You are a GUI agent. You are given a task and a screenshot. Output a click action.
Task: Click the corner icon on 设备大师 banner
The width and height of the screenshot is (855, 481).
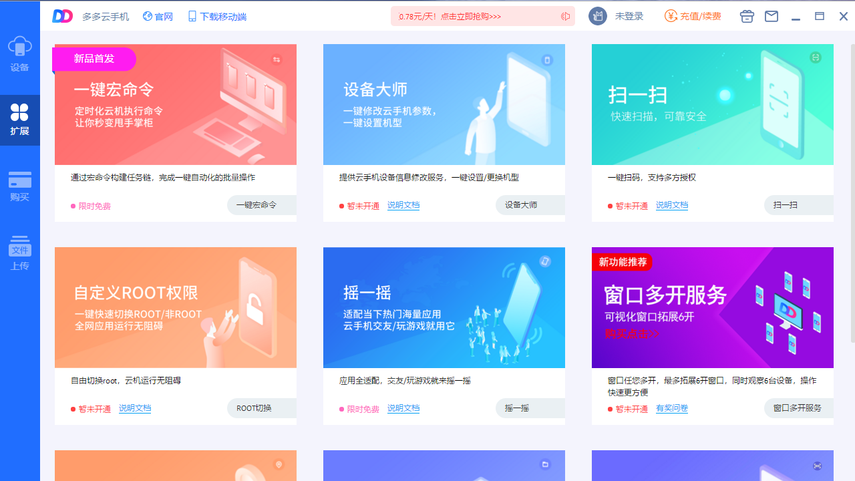tap(547, 59)
